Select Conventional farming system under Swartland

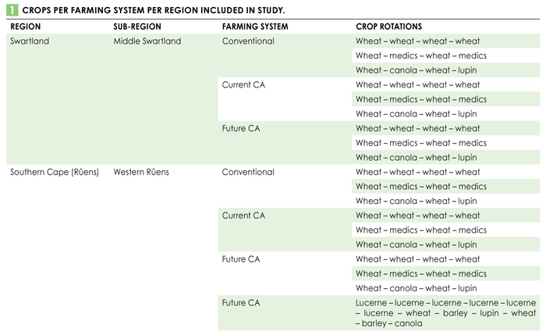(x=248, y=41)
